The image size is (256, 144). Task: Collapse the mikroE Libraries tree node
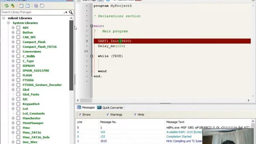(x=4, y=18)
